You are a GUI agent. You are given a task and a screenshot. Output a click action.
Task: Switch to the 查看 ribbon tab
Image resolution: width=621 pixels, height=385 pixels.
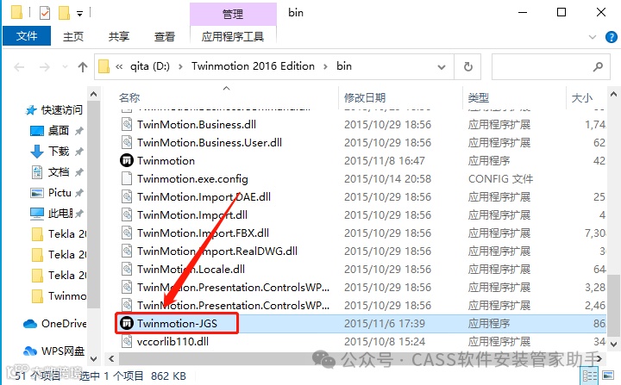(x=165, y=37)
